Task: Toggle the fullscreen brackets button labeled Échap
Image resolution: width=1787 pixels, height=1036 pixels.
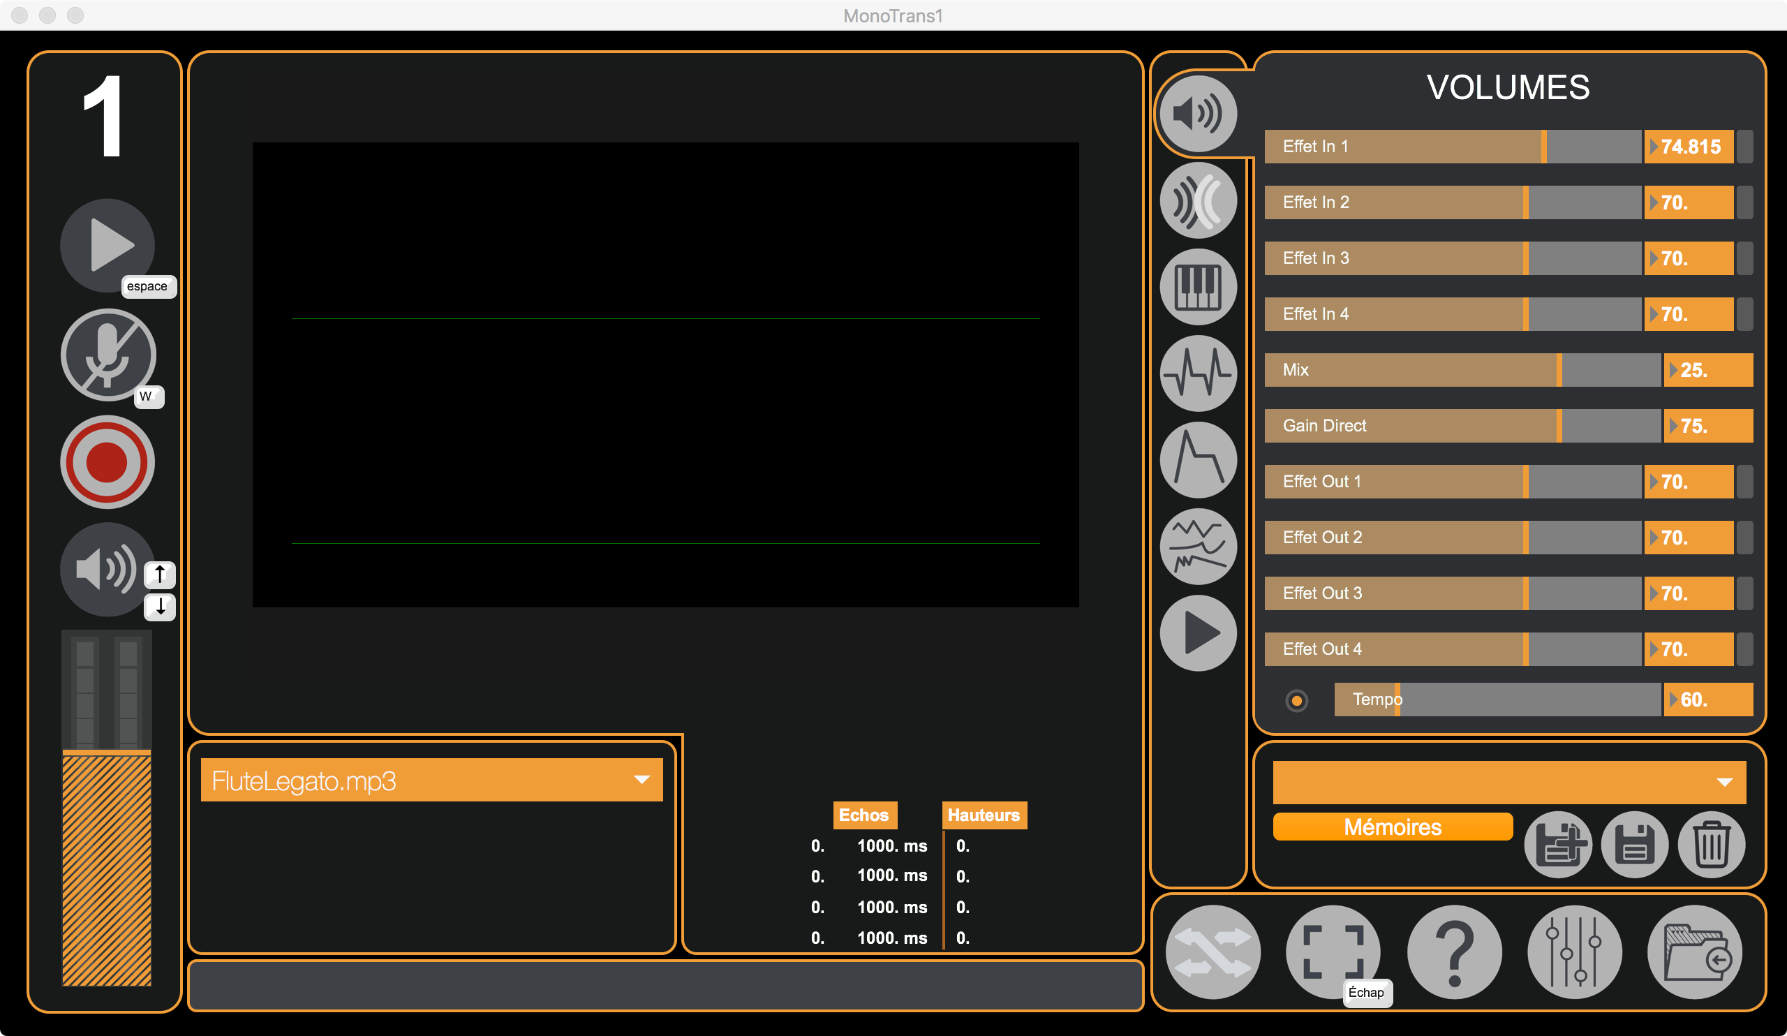Action: pos(1332,952)
